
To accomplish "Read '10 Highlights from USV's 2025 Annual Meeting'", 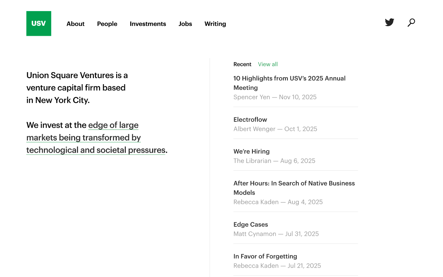I will [x=289, y=83].
